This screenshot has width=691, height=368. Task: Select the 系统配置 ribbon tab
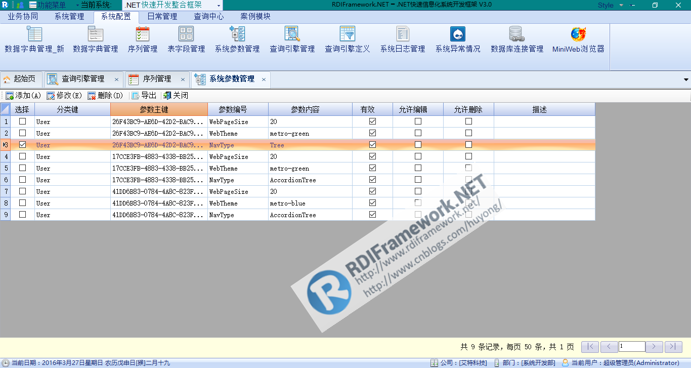tap(116, 16)
